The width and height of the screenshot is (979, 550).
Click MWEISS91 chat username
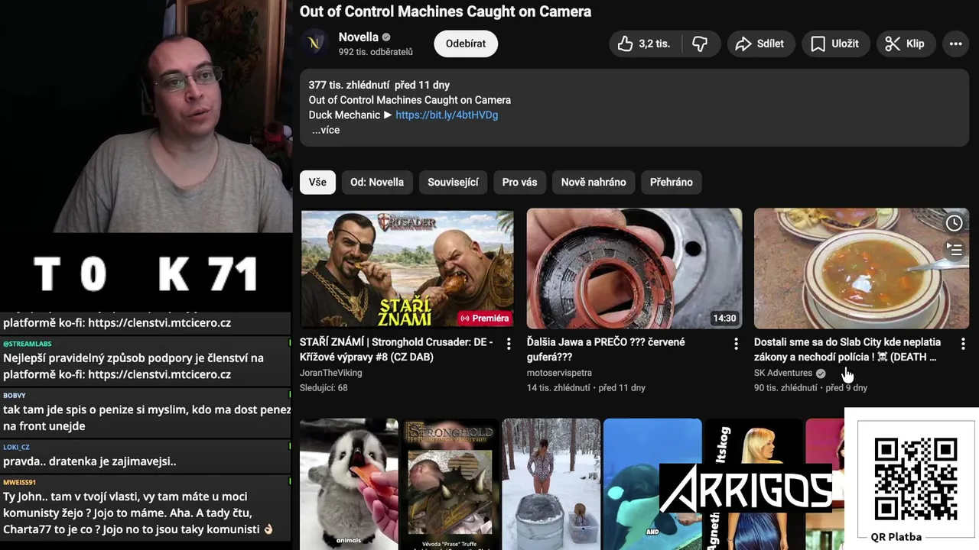click(19, 482)
